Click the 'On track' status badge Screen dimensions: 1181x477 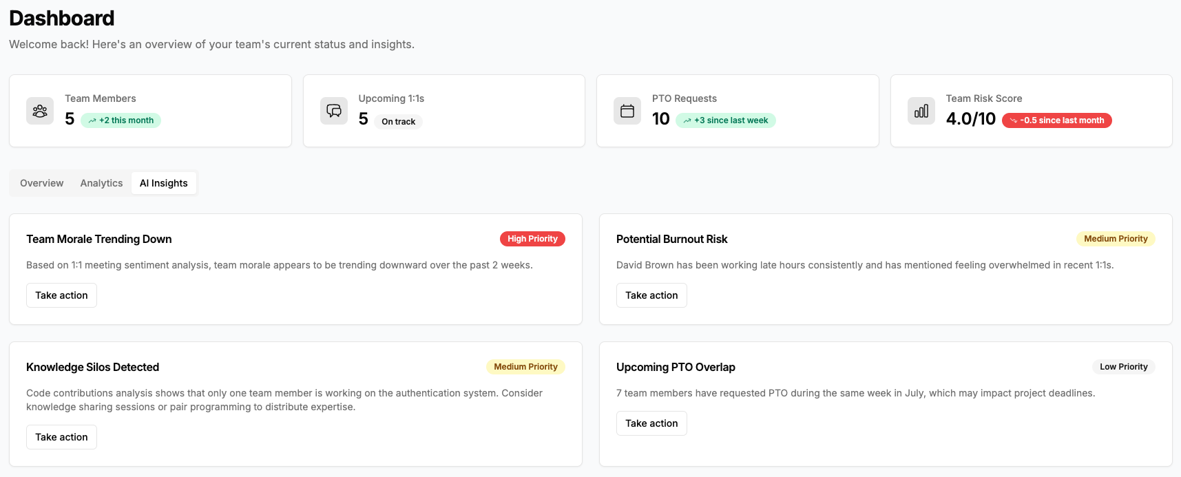[x=398, y=122]
